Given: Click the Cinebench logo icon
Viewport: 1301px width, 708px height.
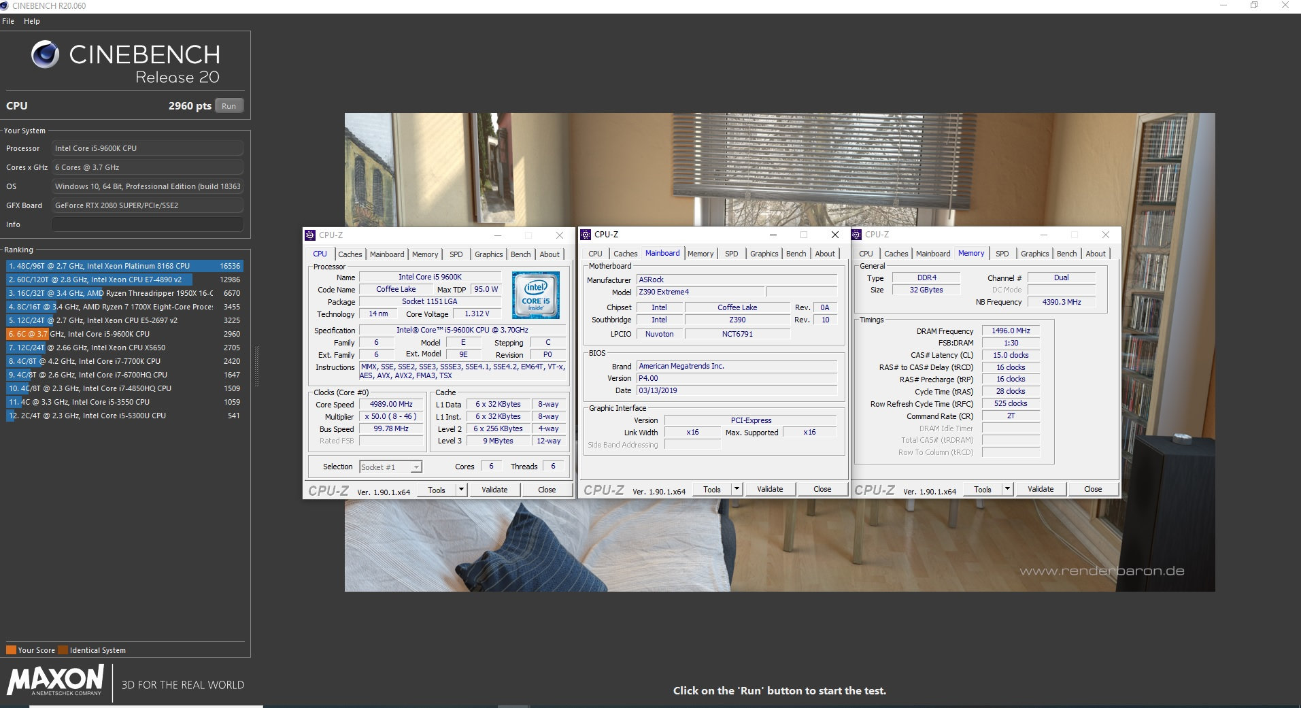Looking at the screenshot, I should pos(45,55).
